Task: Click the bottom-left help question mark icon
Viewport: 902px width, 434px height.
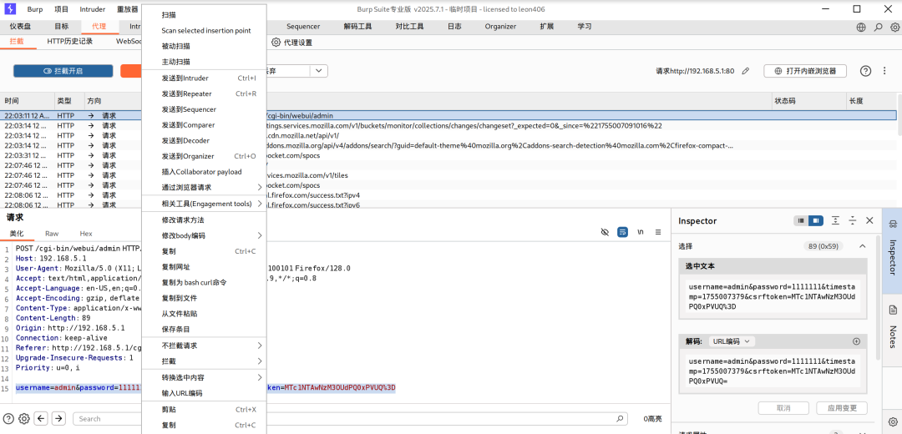Action: (8, 418)
